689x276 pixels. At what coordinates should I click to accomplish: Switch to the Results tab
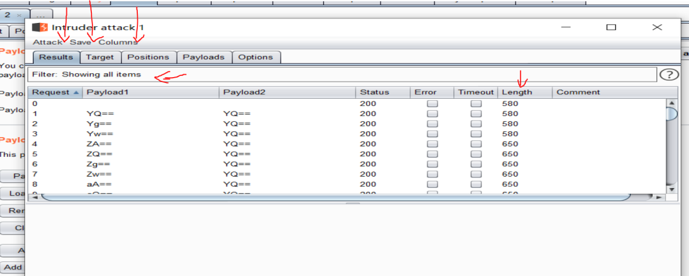(x=56, y=57)
